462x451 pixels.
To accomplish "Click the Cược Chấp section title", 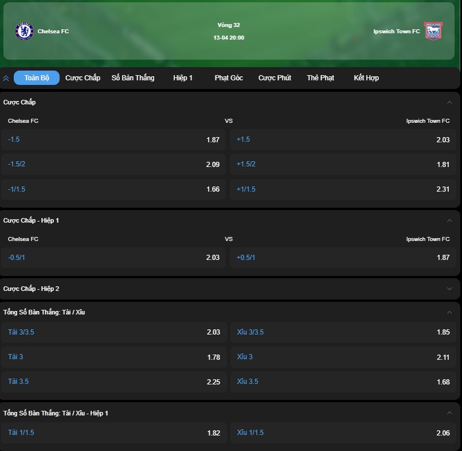I will [19, 102].
